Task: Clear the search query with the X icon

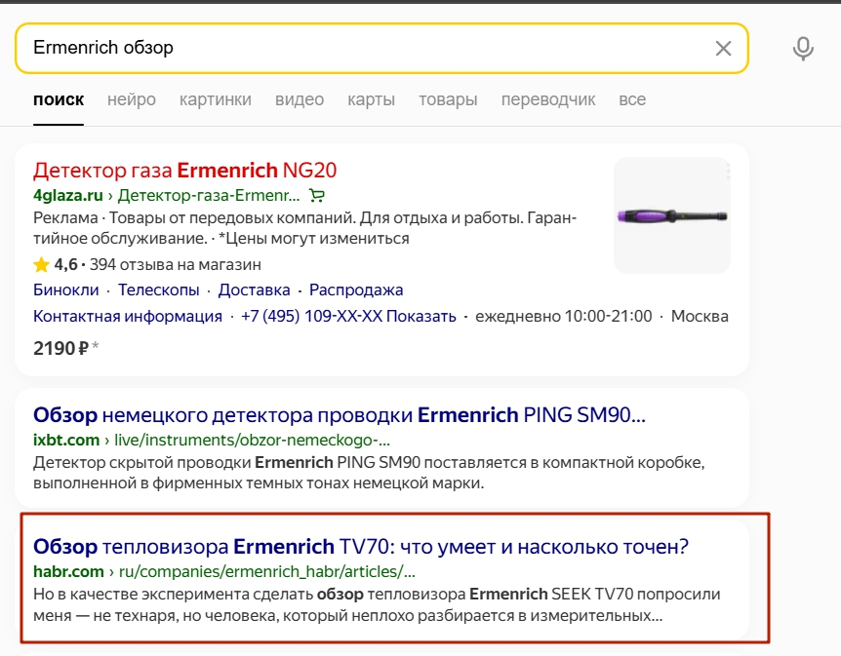Action: pyautogui.click(x=723, y=48)
